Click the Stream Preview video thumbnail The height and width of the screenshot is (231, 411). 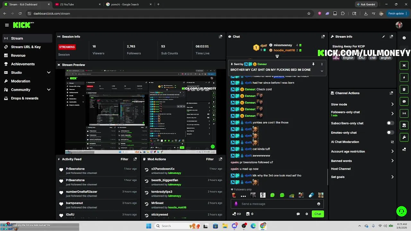pyautogui.click(x=141, y=112)
